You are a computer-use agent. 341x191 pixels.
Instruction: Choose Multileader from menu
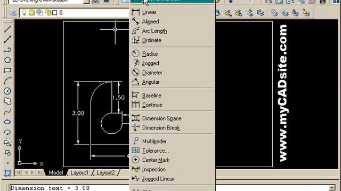coord(173,141)
